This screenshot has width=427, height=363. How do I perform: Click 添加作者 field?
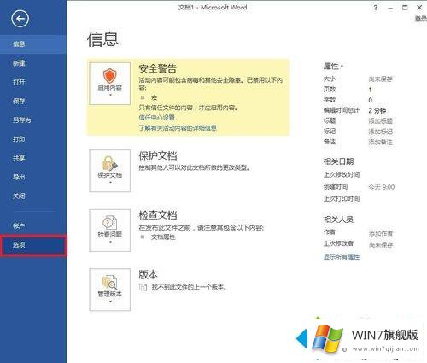coord(381,233)
